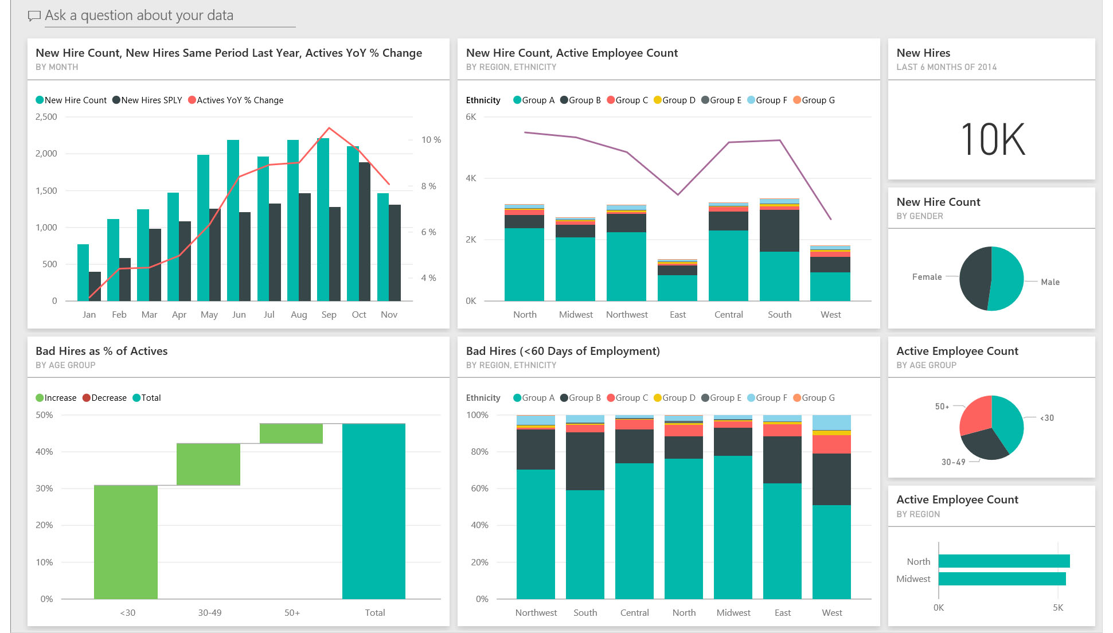1113x633 pixels.
Task: Click into the Ask a question input field
Action: 166,15
